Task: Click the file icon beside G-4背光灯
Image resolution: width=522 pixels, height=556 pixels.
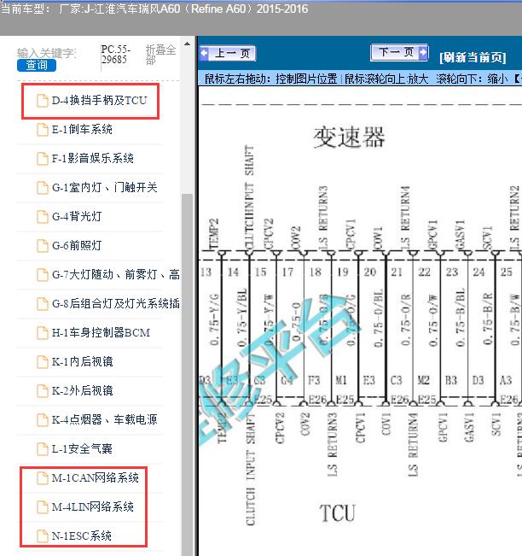Action: tap(43, 217)
